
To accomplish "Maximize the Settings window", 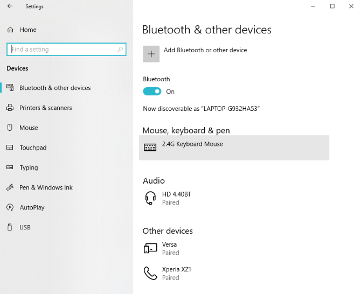I will 332,6.
